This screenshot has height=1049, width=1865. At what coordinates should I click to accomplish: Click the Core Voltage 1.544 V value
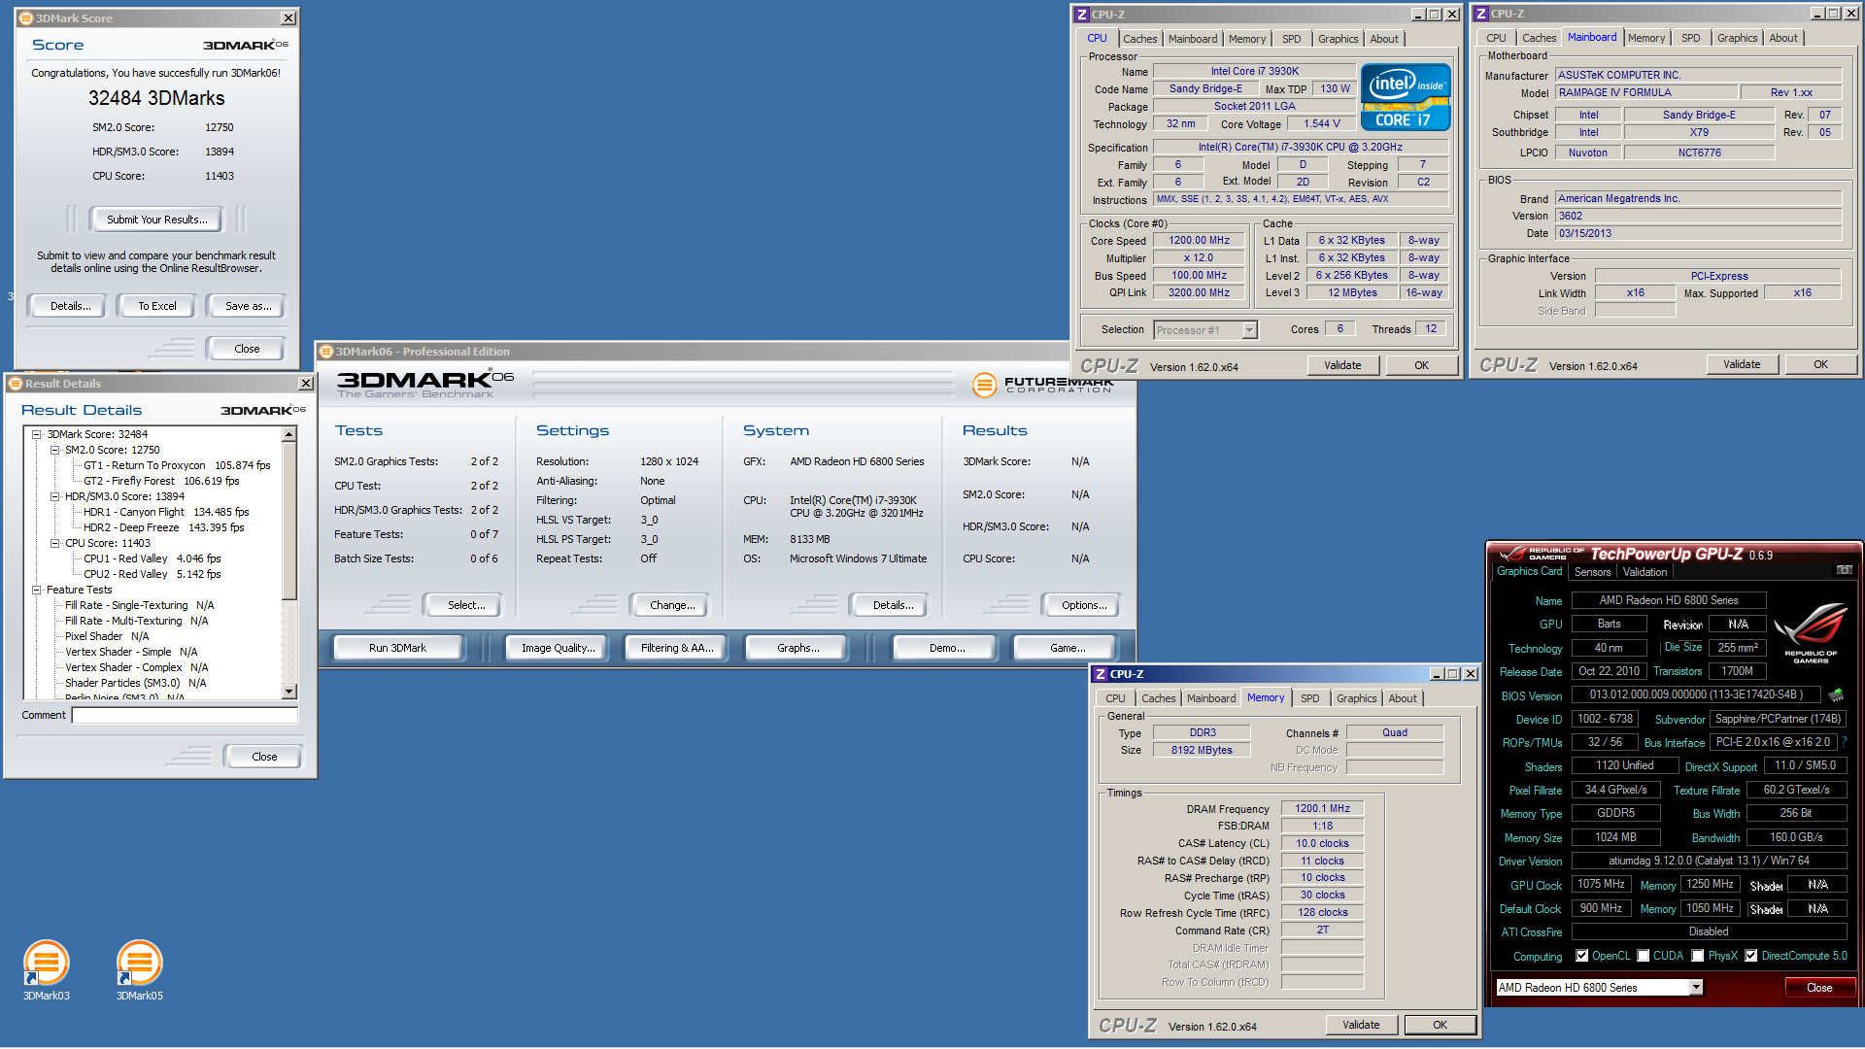click(x=1321, y=123)
